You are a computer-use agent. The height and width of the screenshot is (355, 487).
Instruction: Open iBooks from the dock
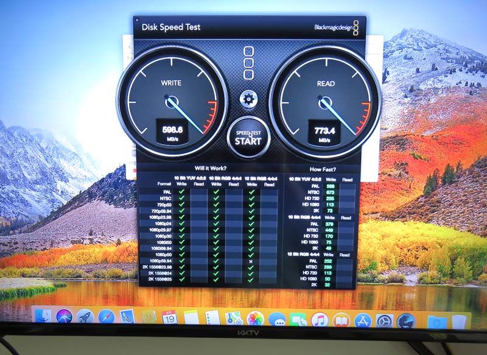341,320
